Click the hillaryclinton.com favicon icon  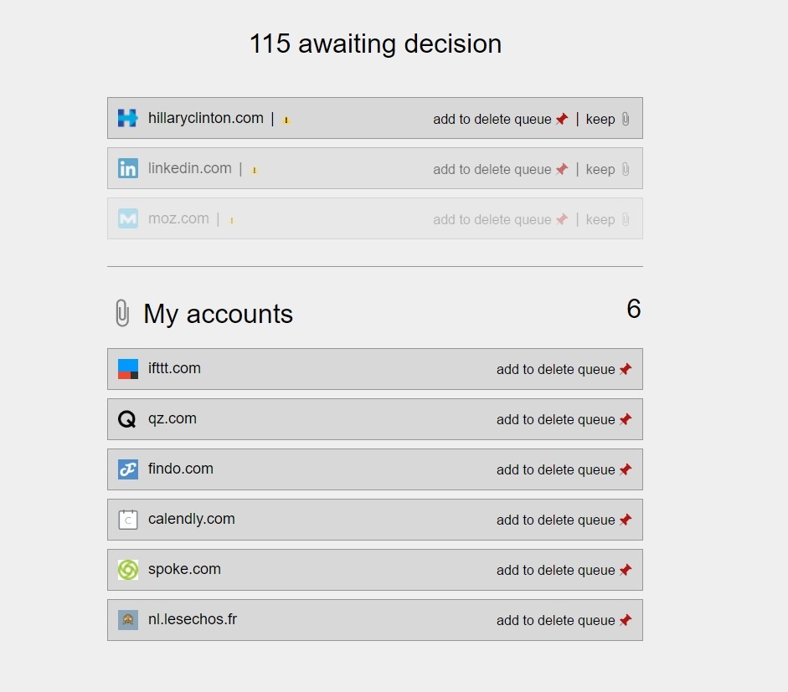(127, 118)
